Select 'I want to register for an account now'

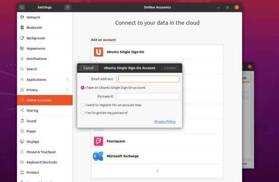[x=83, y=105]
